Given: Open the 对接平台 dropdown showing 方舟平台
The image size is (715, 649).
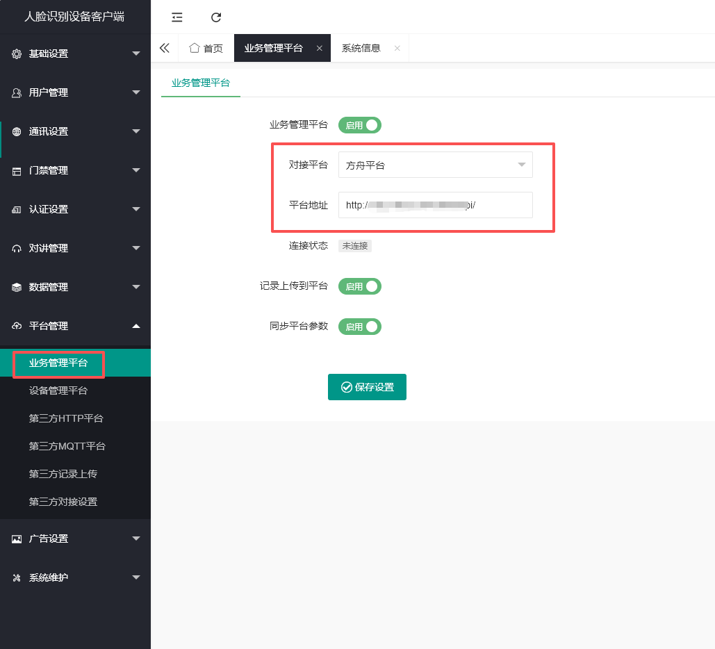Looking at the screenshot, I should coord(436,165).
